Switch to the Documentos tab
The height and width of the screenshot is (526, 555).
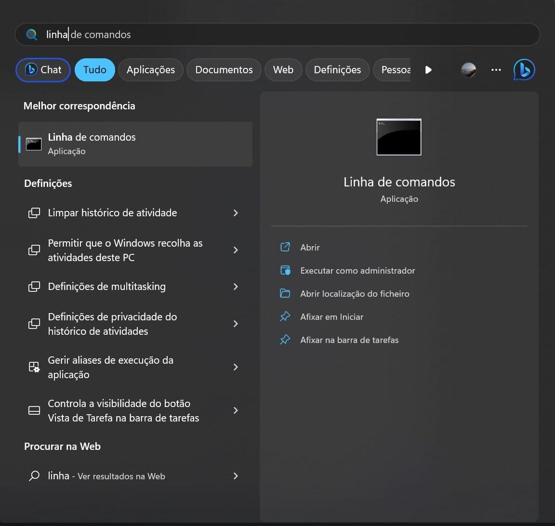[224, 70]
